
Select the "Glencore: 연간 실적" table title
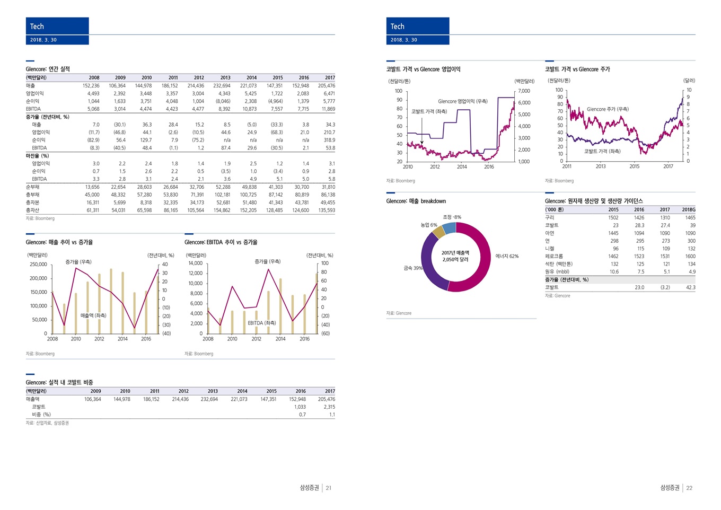pos(48,69)
